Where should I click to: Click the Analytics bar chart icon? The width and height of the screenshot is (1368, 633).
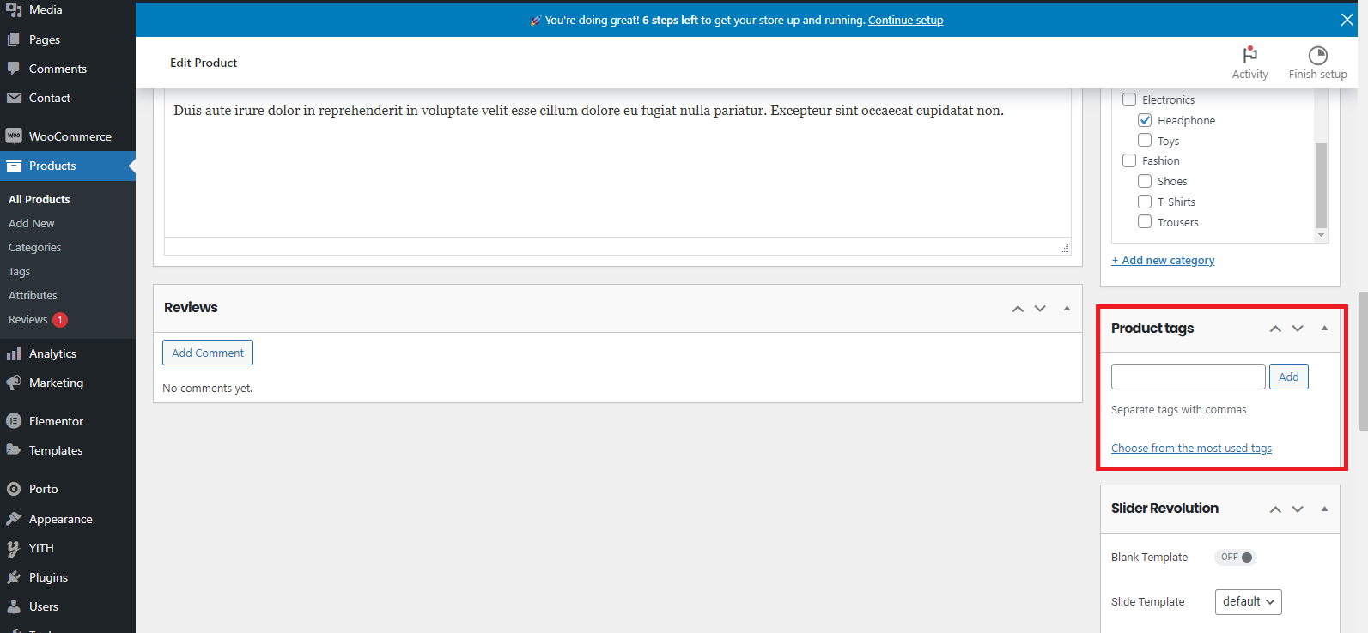[x=14, y=353]
